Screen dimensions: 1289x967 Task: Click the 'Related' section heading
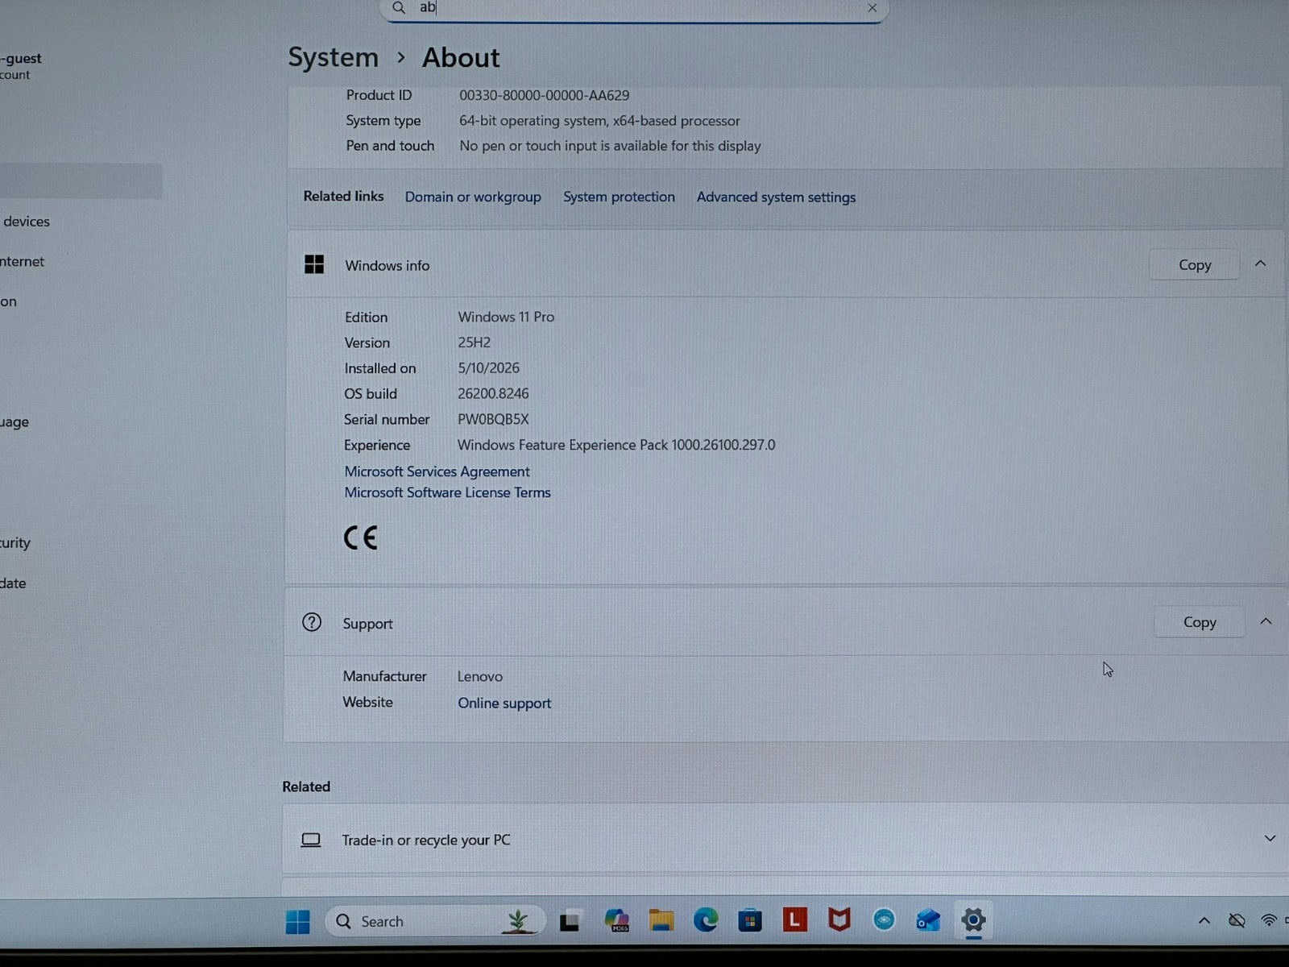point(306,786)
